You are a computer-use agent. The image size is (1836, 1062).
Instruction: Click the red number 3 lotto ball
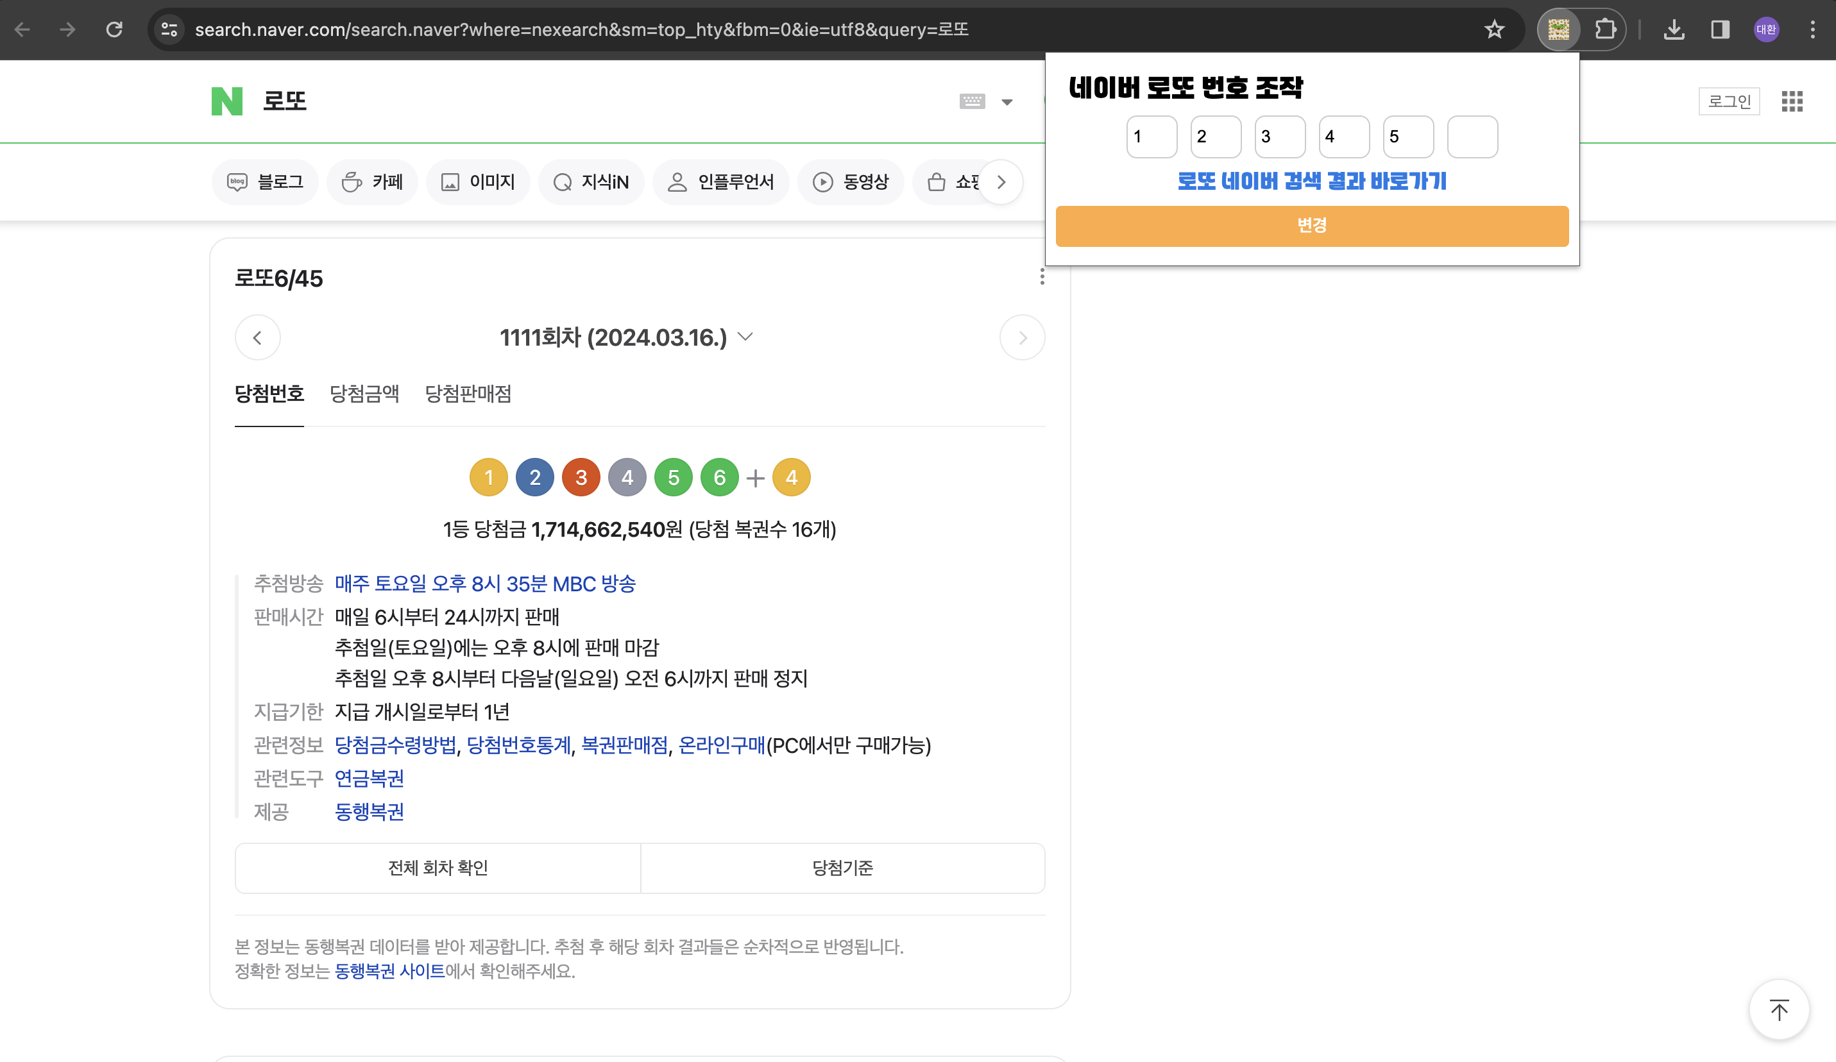click(581, 478)
